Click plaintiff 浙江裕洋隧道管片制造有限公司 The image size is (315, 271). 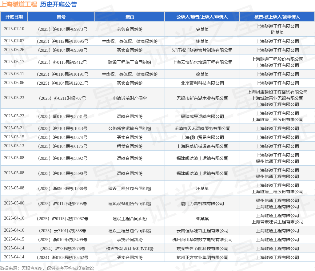pyautogui.click(x=202, y=50)
